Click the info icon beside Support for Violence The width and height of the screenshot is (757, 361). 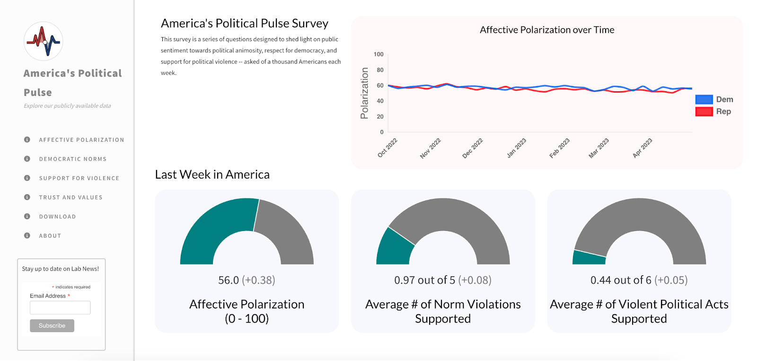pyautogui.click(x=27, y=178)
